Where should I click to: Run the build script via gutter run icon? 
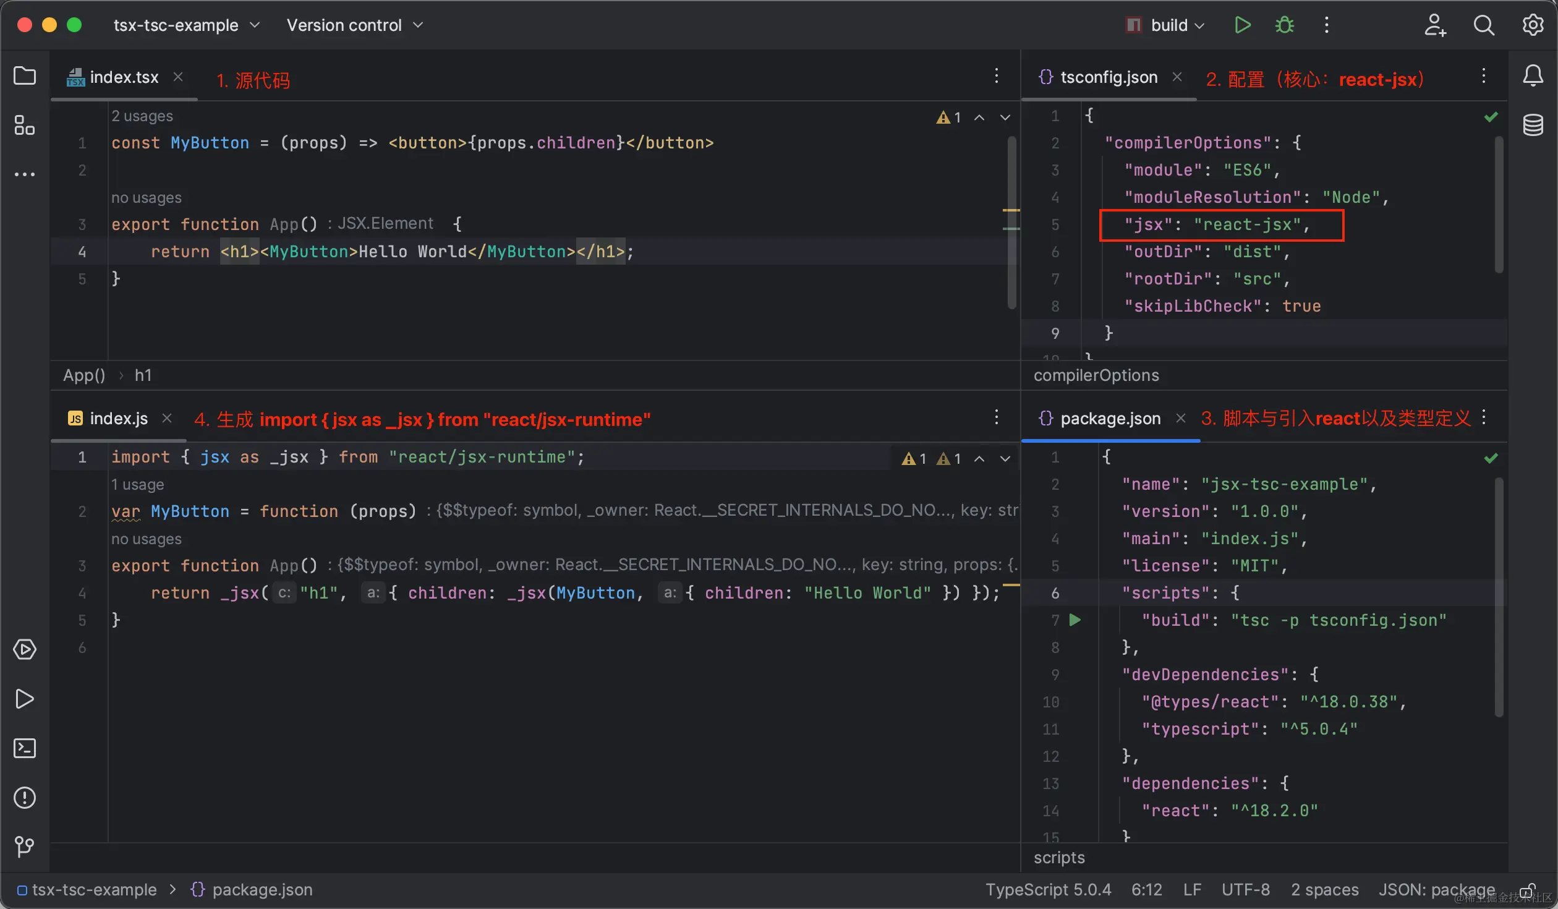pos(1076,620)
